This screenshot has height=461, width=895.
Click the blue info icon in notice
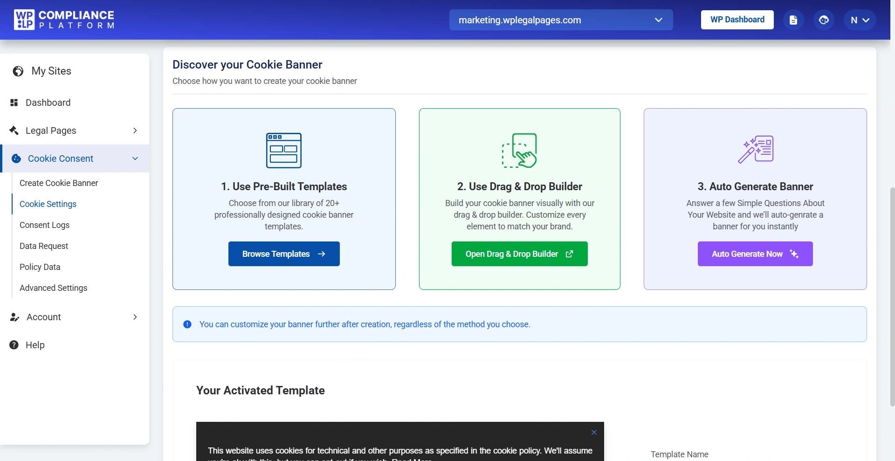(x=187, y=324)
